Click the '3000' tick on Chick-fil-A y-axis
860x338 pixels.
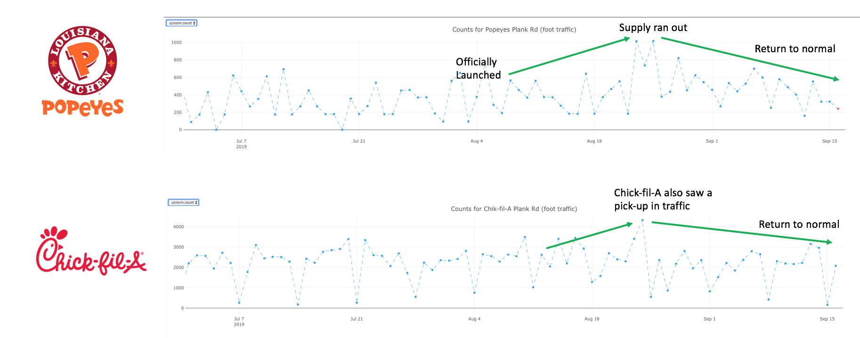[x=178, y=247]
